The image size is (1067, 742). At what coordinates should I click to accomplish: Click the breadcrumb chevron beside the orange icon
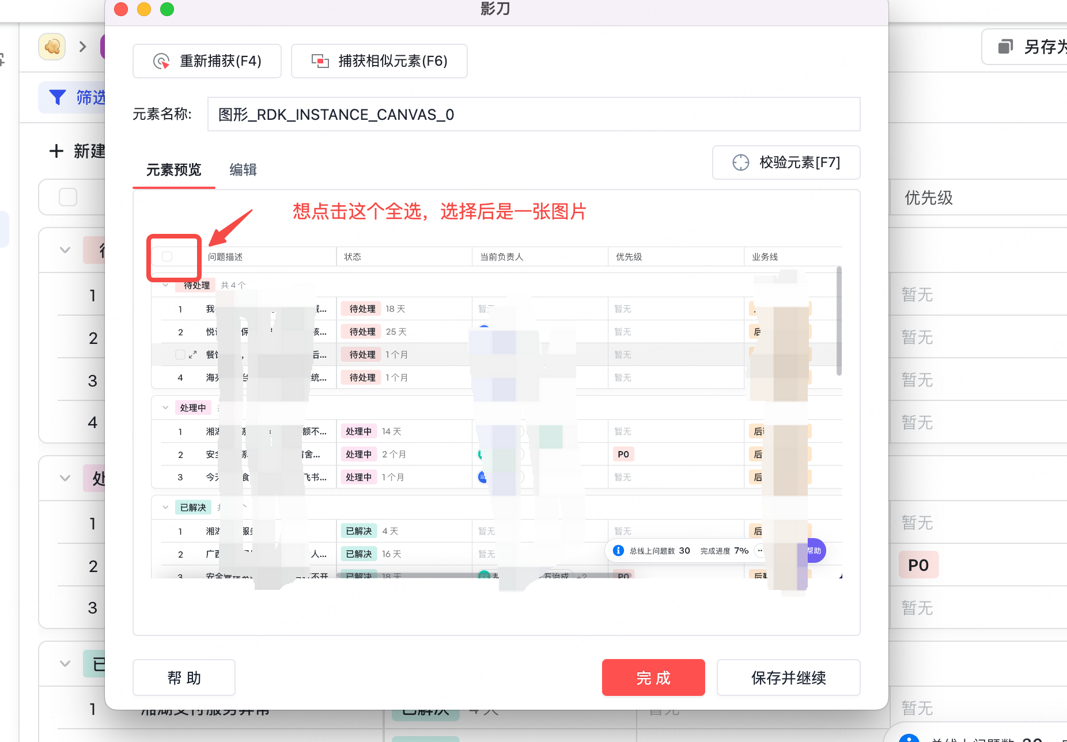[83, 47]
